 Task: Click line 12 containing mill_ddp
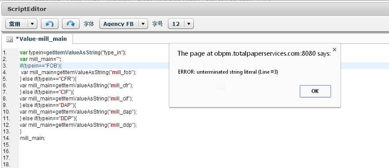pyautogui.click(x=78, y=125)
